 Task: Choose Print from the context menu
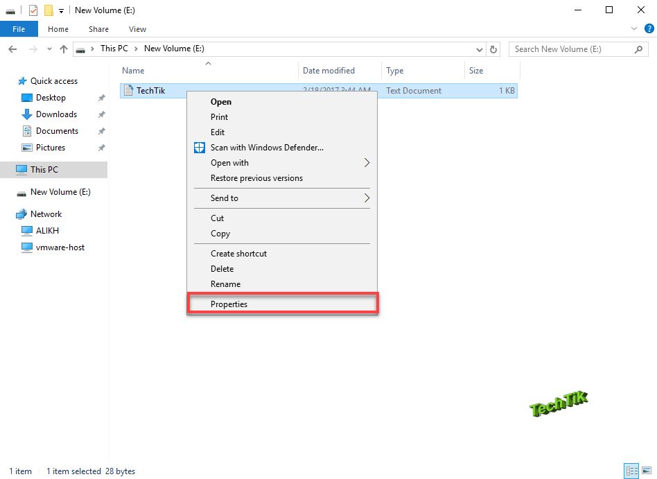[282, 117]
